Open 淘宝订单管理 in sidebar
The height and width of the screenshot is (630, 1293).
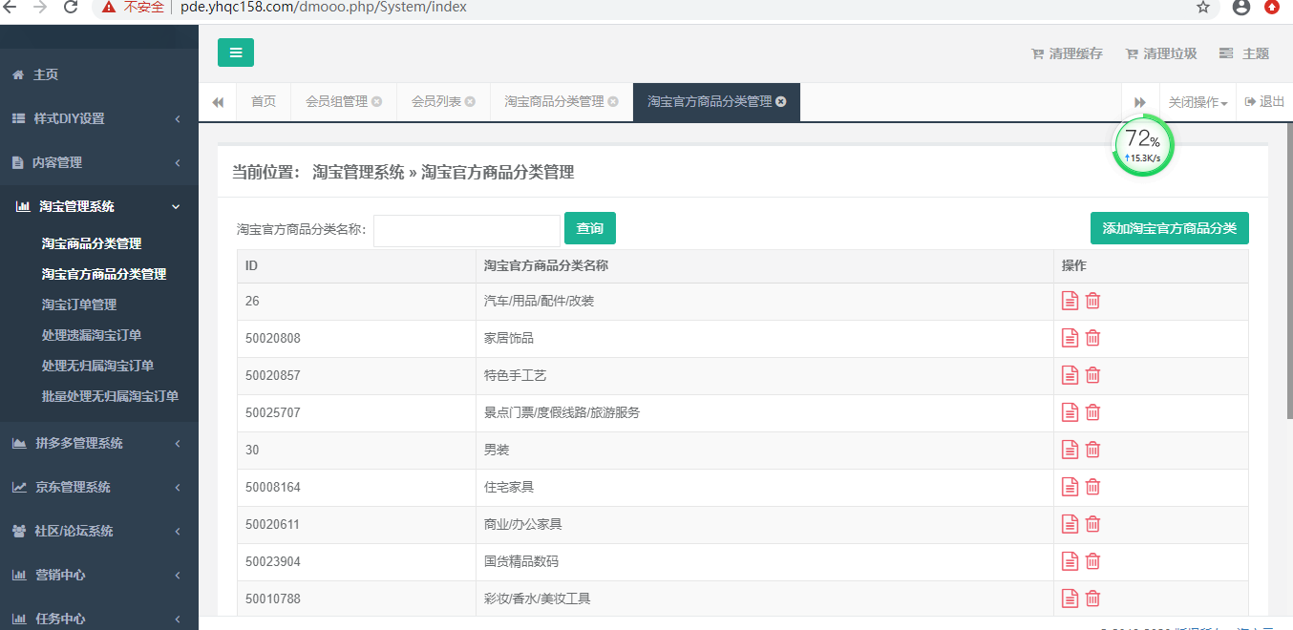(79, 304)
